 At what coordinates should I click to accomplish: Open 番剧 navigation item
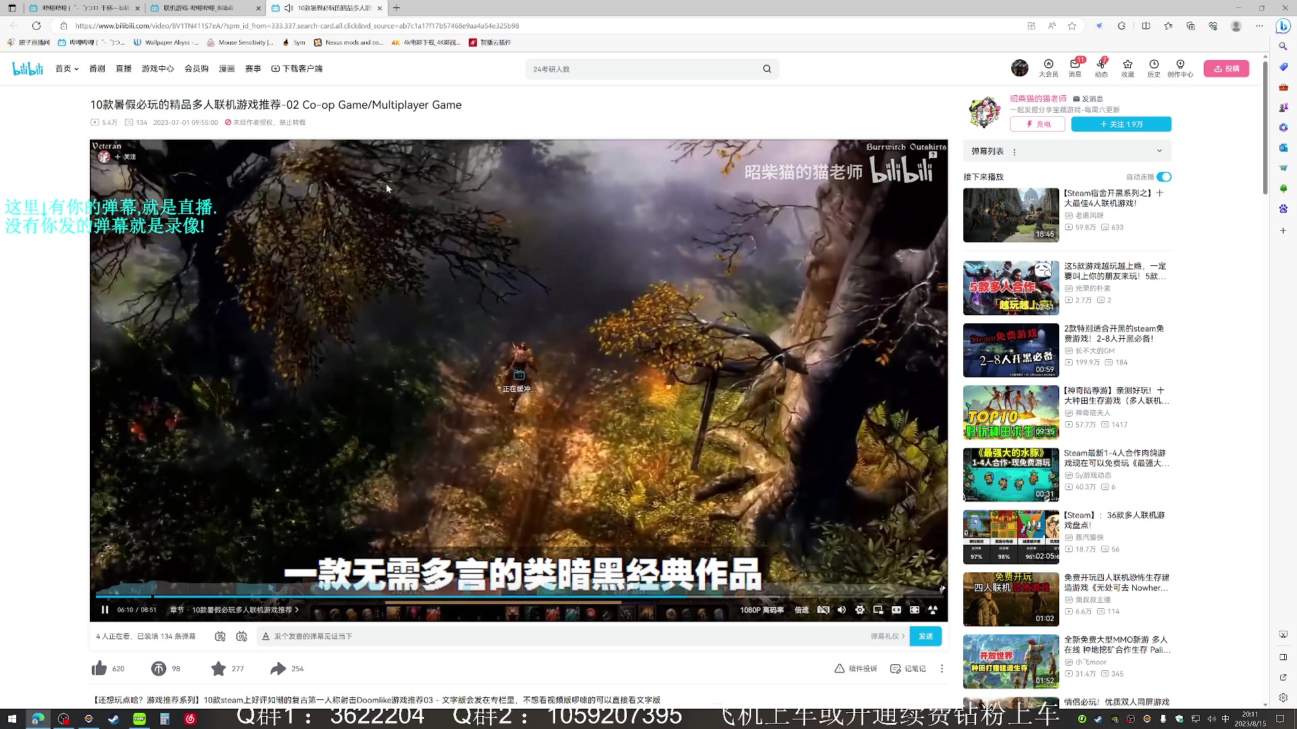pyautogui.click(x=97, y=69)
